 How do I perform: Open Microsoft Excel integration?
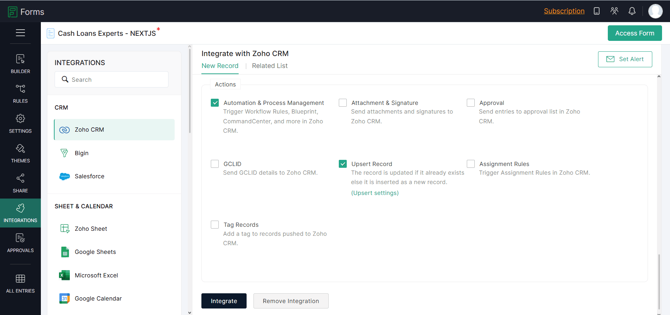[114, 275]
